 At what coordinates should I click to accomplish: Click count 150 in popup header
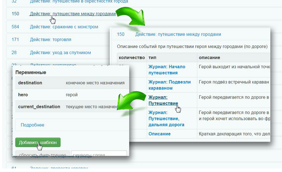pos(121,34)
